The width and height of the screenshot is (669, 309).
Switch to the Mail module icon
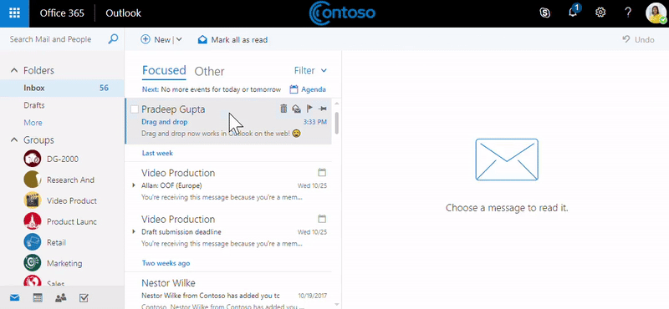point(14,297)
